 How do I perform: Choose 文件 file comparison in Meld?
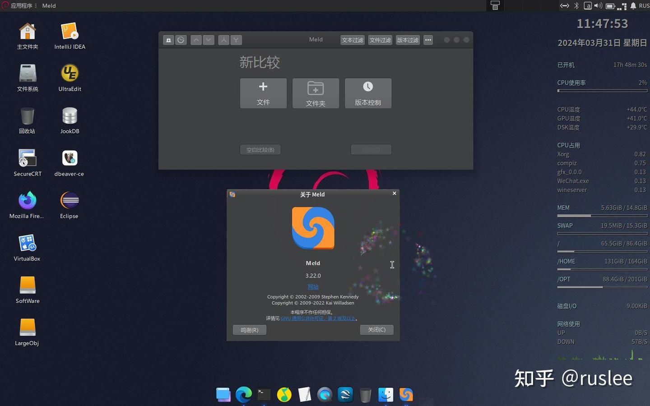263,93
